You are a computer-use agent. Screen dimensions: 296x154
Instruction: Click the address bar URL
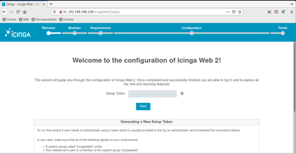click(x=94, y=12)
